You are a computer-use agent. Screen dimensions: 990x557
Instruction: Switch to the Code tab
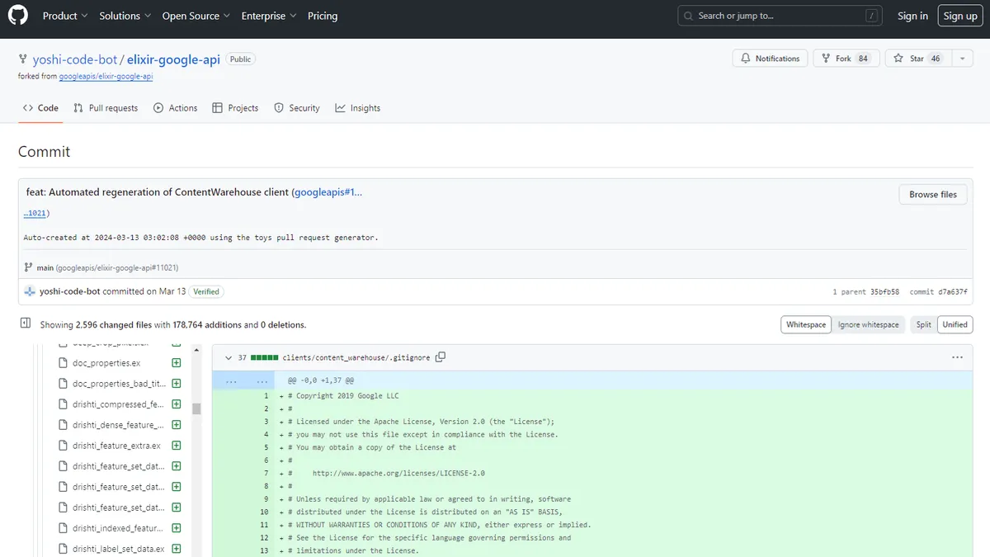(40, 108)
